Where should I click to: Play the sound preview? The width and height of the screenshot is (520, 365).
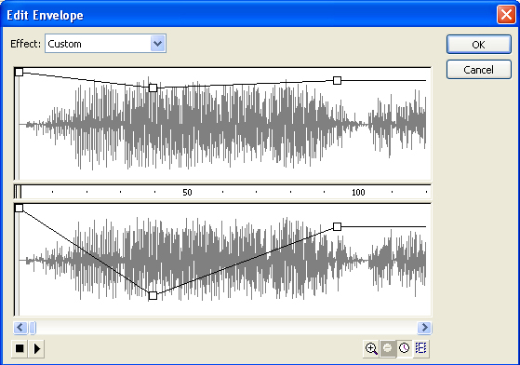point(36,349)
